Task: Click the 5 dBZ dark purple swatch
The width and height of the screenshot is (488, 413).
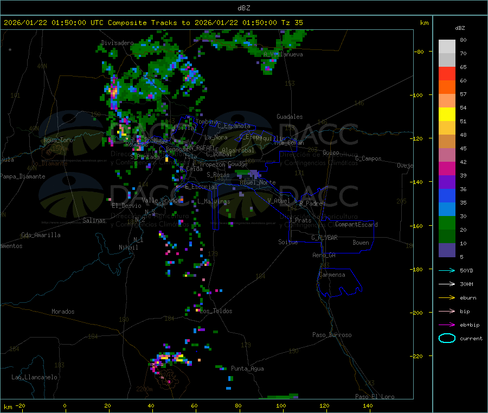Action: [x=447, y=250]
